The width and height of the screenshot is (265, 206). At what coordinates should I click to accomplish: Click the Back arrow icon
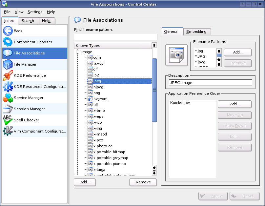[8, 31]
